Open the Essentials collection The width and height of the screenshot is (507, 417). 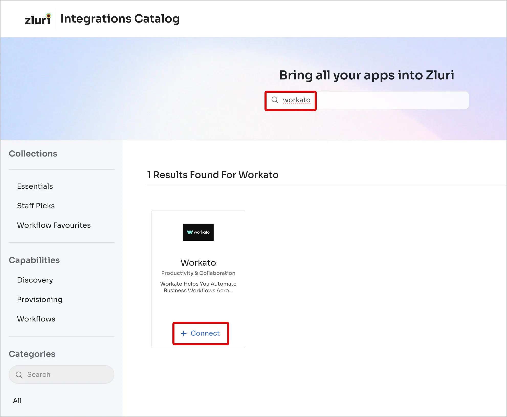coord(35,186)
